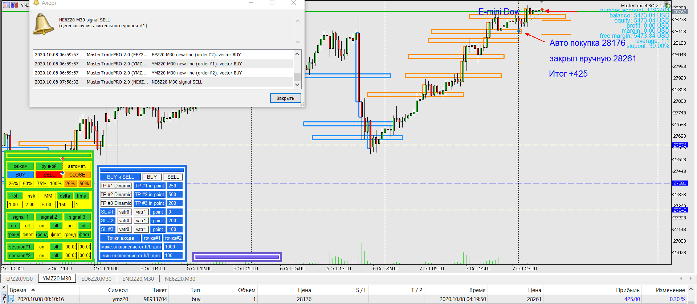Click the alert list scroll-up arrow
The width and height of the screenshot is (697, 304).
coord(297,54)
